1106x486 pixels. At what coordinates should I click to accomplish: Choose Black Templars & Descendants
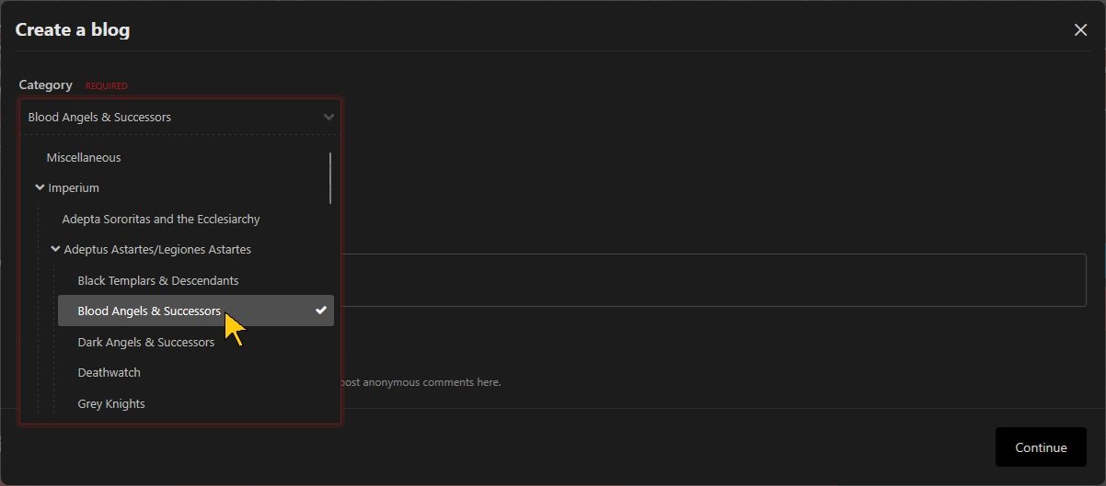pyautogui.click(x=158, y=280)
